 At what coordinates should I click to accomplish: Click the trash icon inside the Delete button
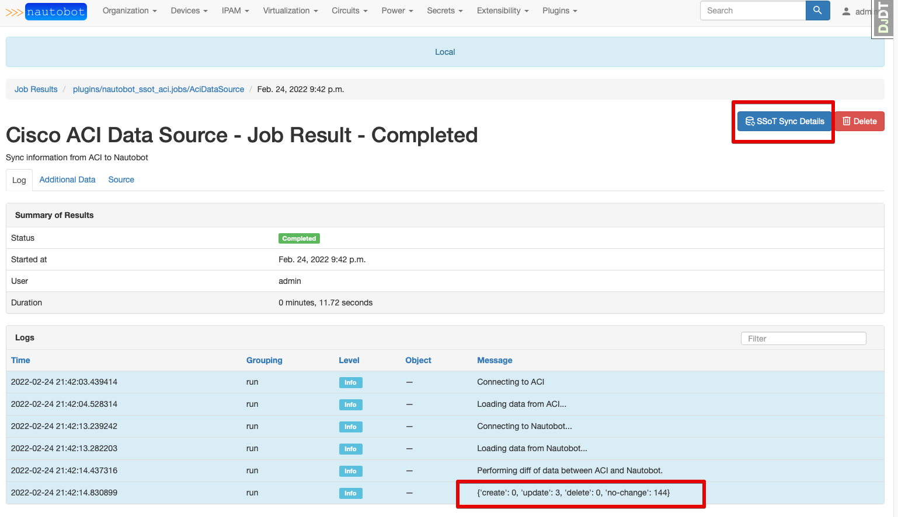[847, 121]
